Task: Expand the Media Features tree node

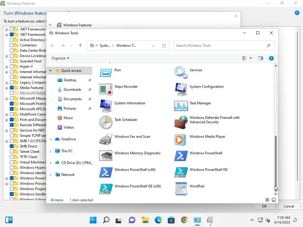Action: (x=7, y=88)
